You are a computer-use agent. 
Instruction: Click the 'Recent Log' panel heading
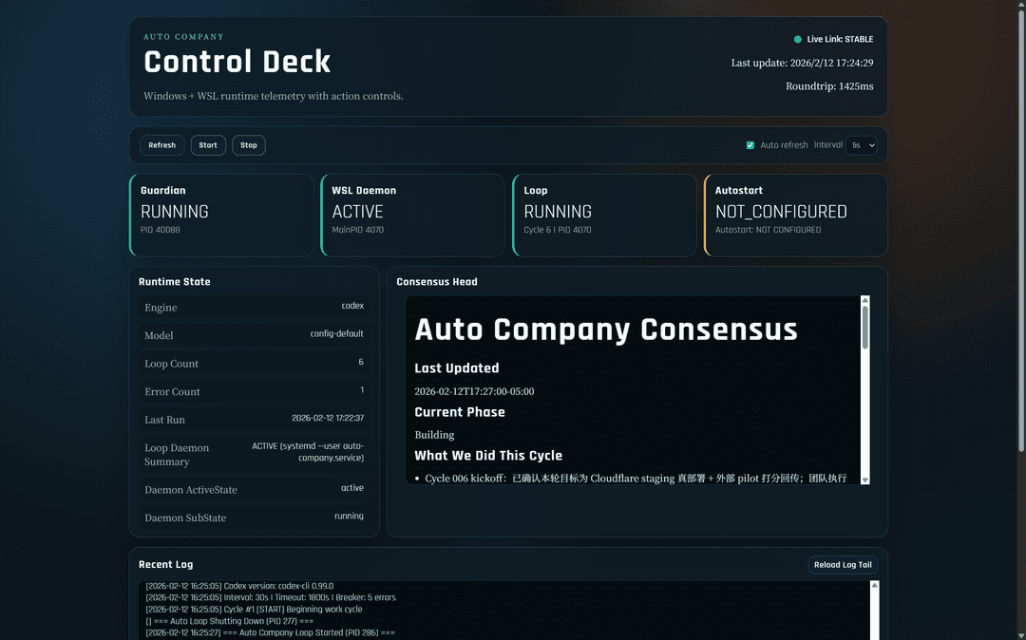[x=165, y=564]
